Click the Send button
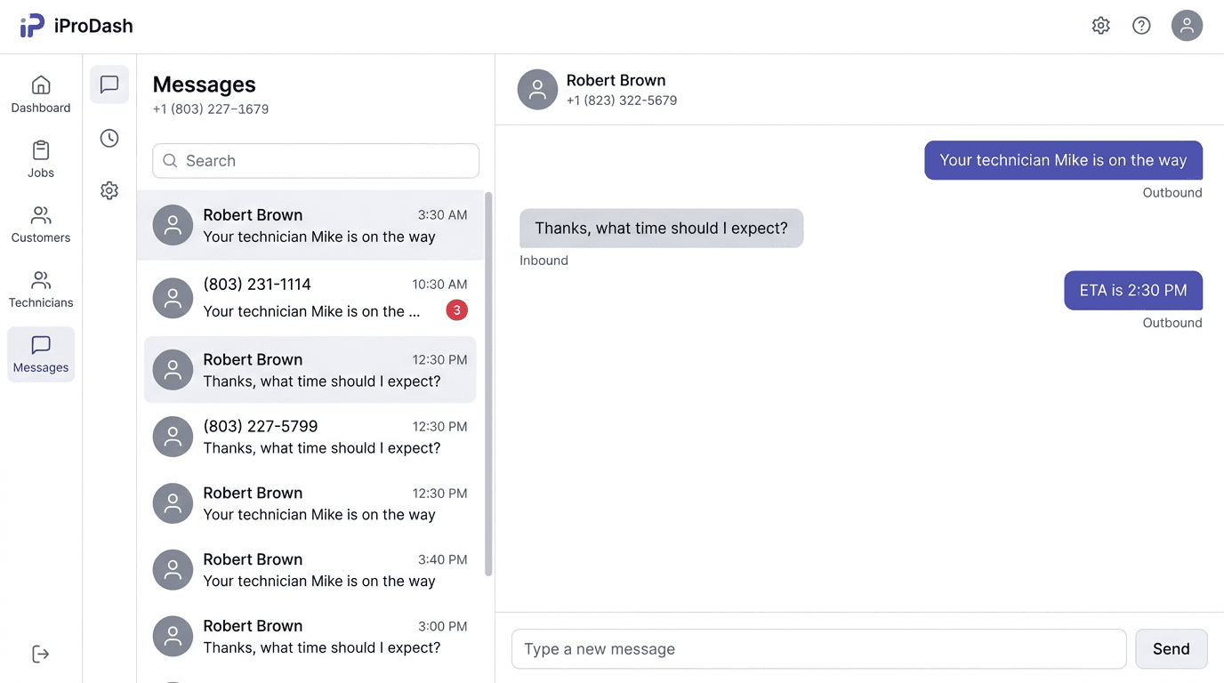Image resolution: width=1224 pixels, height=683 pixels. tap(1171, 648)
